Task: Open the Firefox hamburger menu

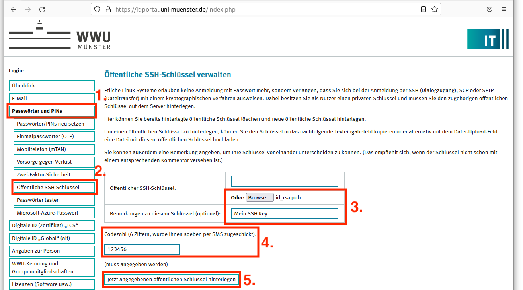Action: (x=504, y=9)
